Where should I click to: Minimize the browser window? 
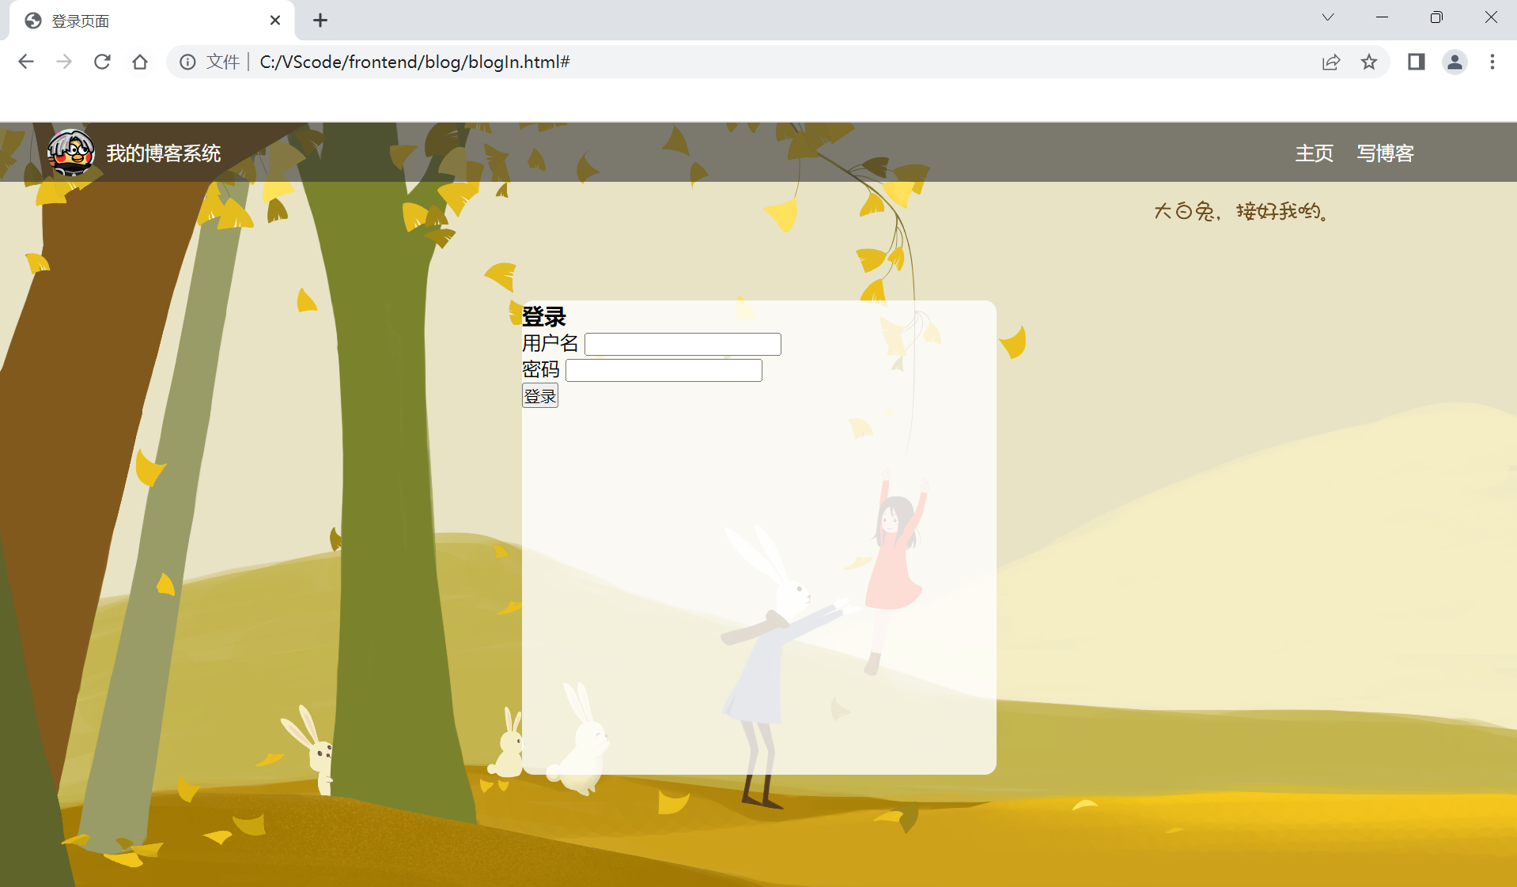point(1383,17)
